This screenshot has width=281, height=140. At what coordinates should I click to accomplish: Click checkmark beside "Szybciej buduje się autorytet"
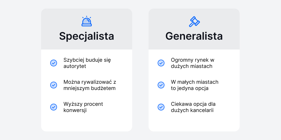click(x=54, y=63)
